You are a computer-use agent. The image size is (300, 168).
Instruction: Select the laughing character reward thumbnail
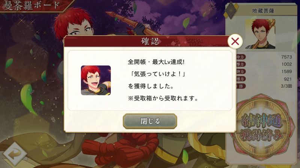96,80
